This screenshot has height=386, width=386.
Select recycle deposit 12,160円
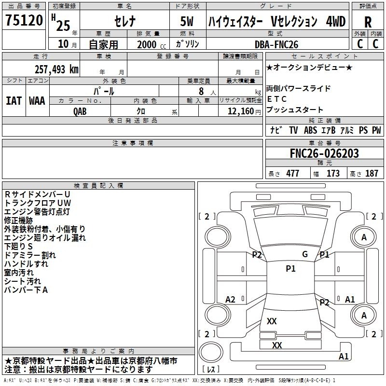point(244,111)
